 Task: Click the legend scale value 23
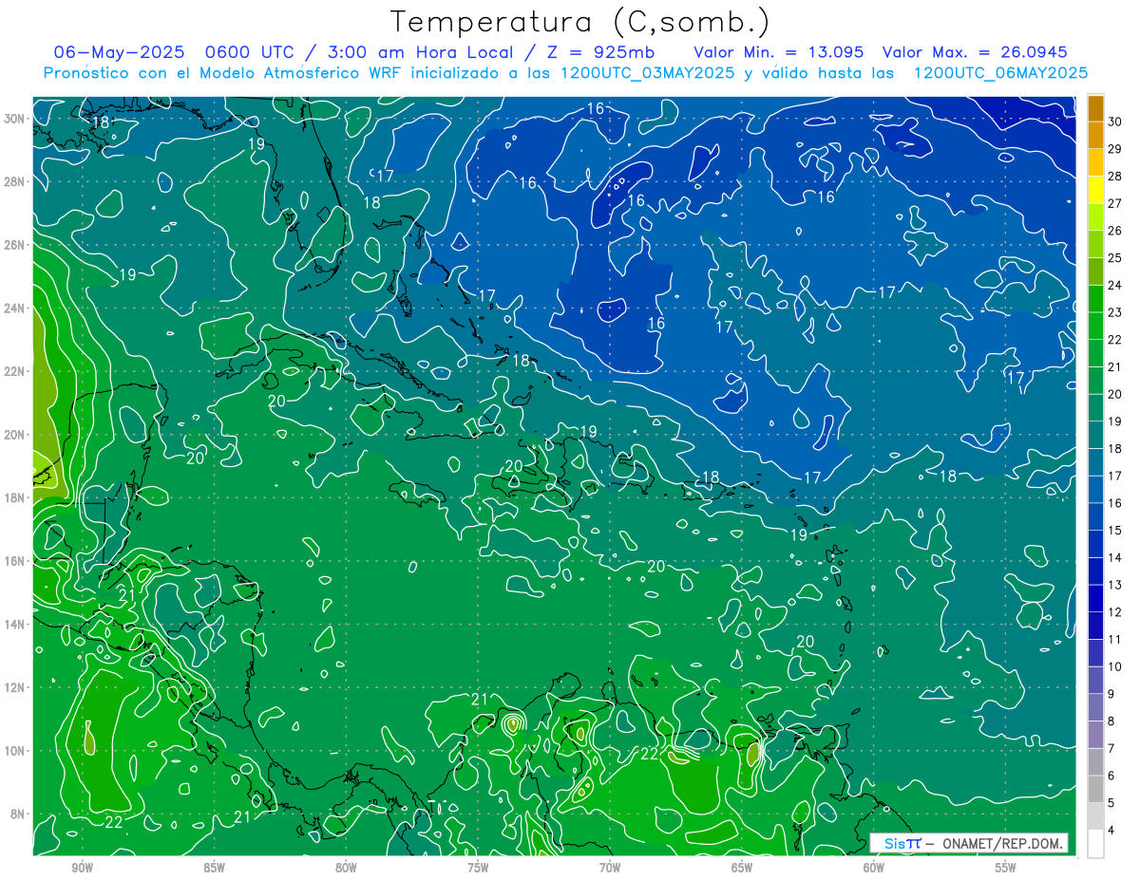click(x=1115, y=312)
